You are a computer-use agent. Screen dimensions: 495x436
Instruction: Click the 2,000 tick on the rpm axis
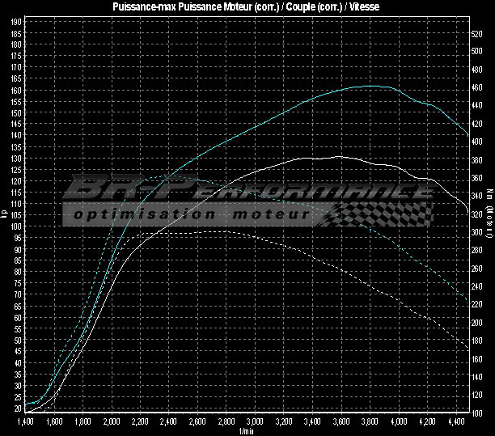pyautogui.click(x=111, y=422)
